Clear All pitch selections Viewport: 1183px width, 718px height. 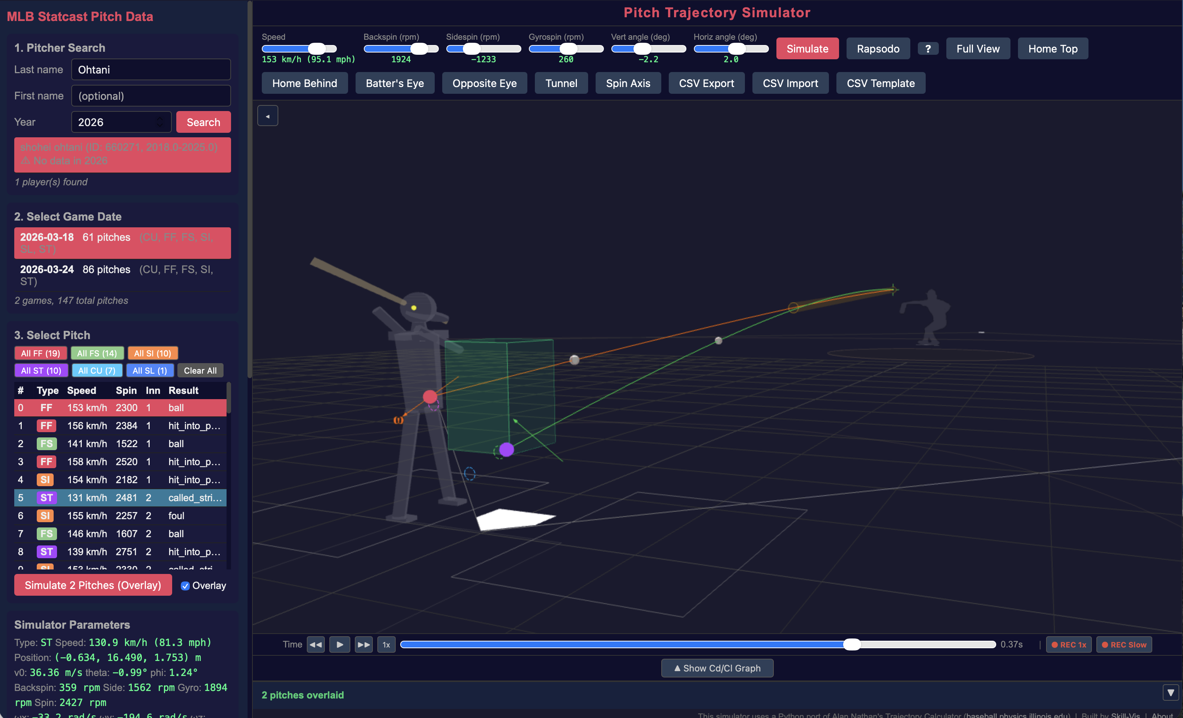200,370
